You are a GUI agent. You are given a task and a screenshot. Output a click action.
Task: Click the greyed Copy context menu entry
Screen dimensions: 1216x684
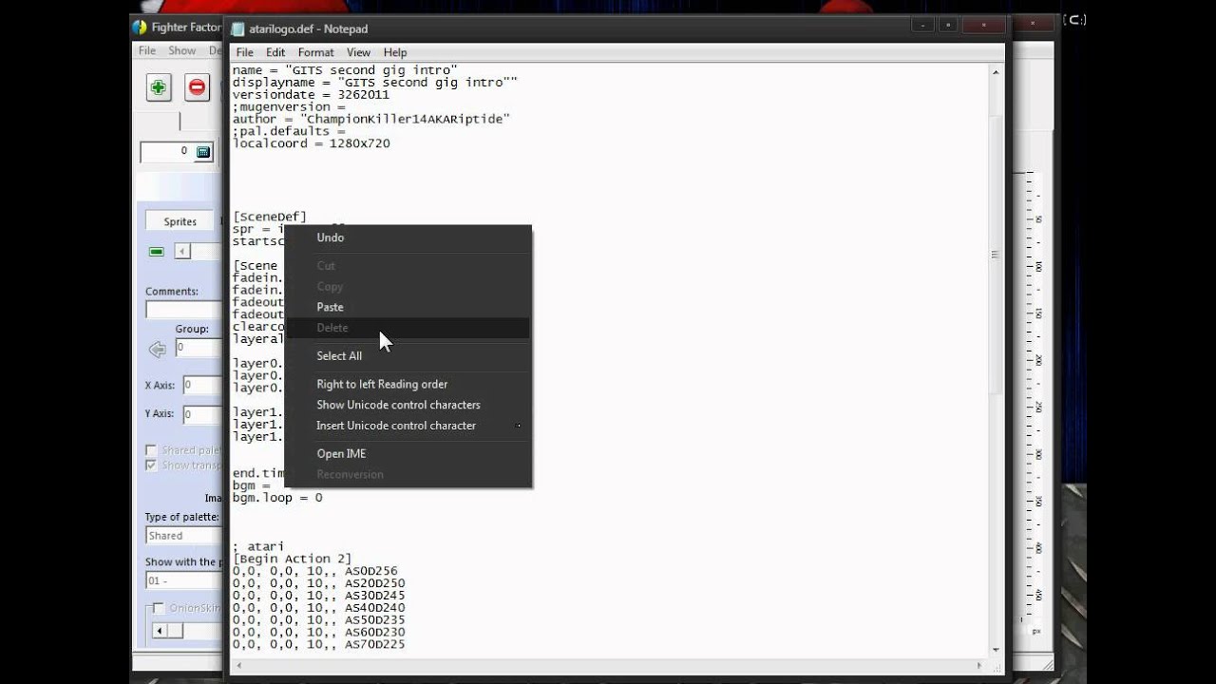[x=408, y=286]
